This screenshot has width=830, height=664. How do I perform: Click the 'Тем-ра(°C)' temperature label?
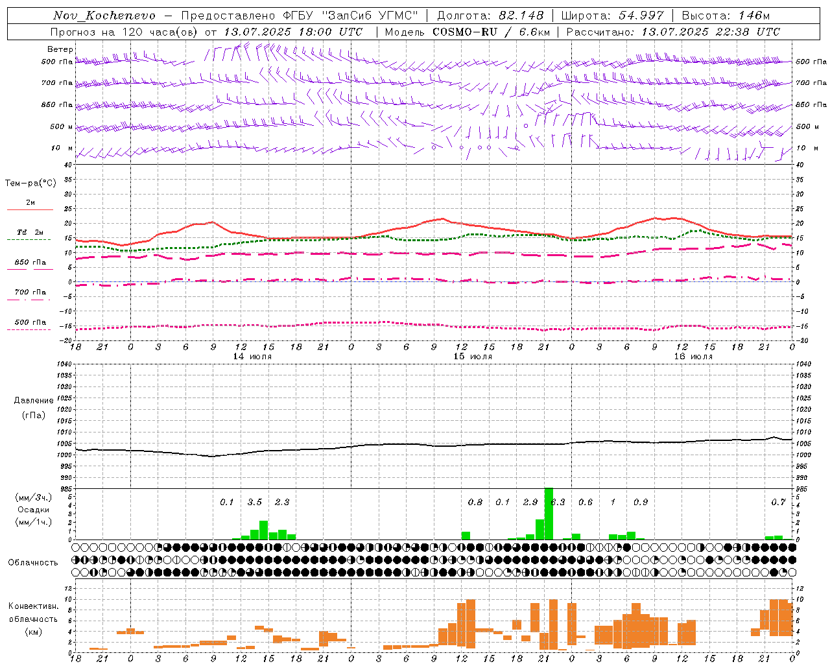click(x=30, y=184)
